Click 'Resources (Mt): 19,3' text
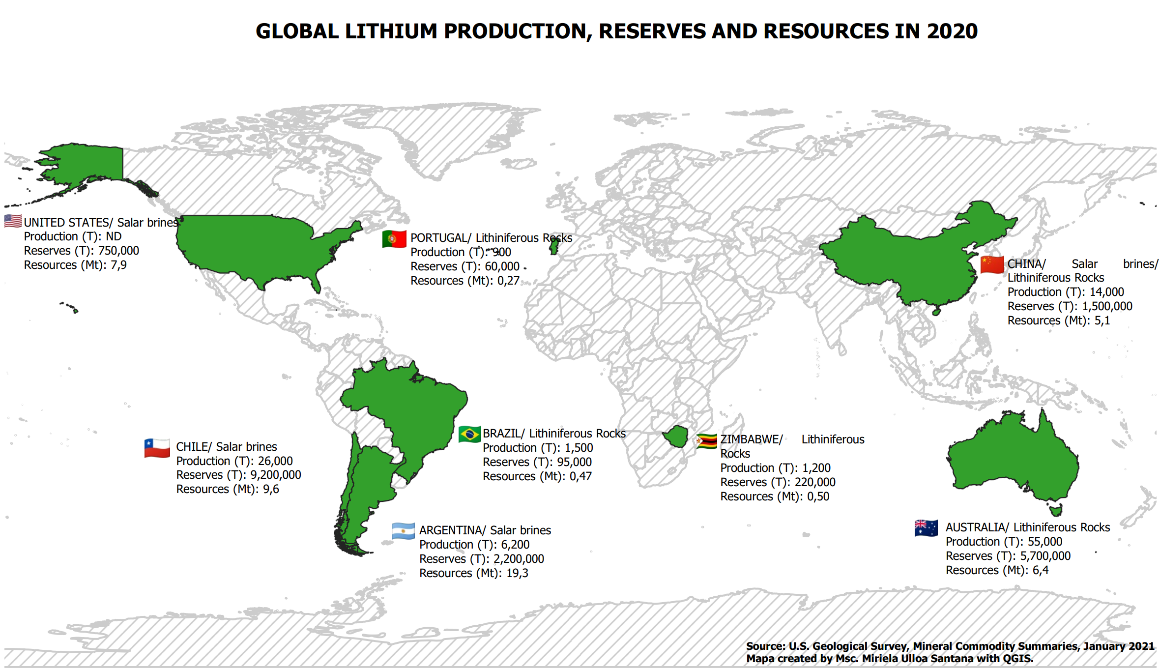The width and height of the screenshot is (1160, 669). click(474, 573)
